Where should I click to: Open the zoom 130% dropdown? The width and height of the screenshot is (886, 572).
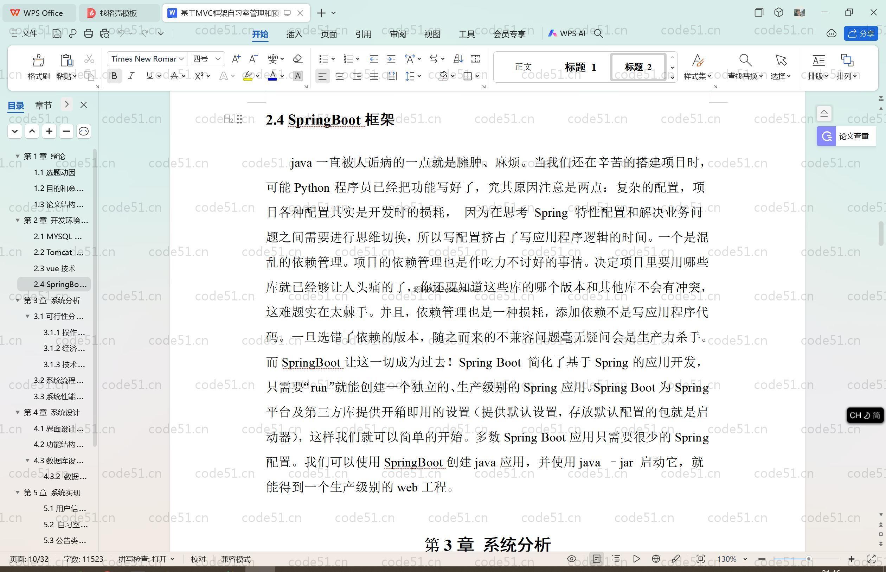pos(745,559)
